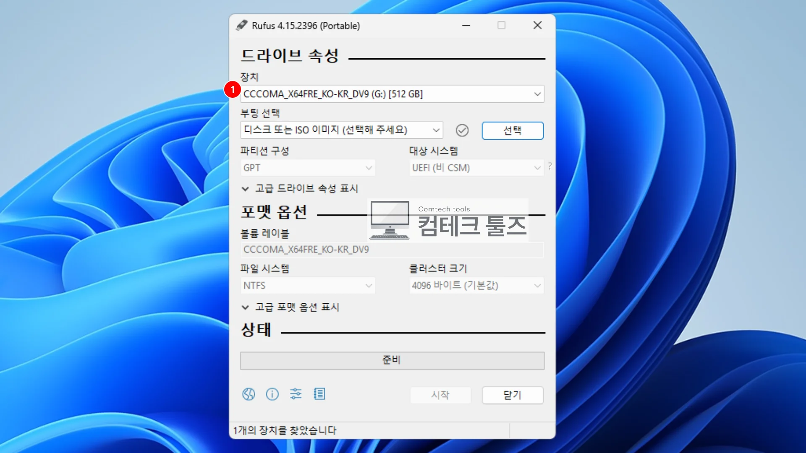Click the 파일 시스템 label

(264, 268)
